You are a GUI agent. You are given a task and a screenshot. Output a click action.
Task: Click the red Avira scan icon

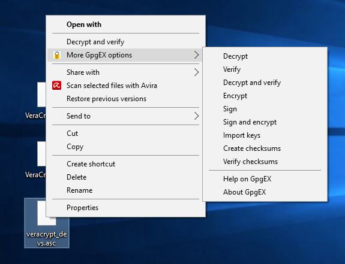point(57,86)
